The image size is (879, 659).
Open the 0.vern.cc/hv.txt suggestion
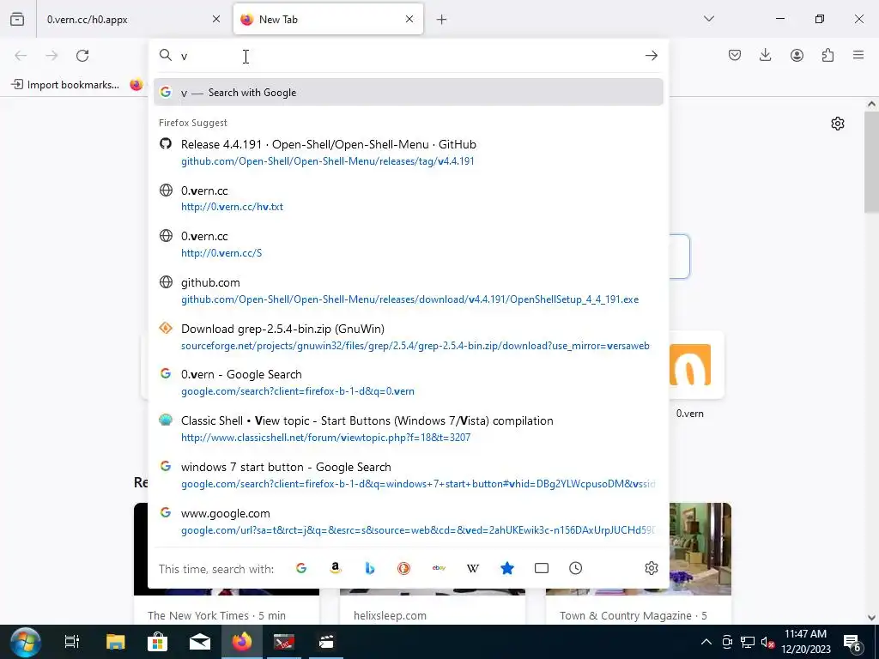pyautogui.click(x=408, y=198)
